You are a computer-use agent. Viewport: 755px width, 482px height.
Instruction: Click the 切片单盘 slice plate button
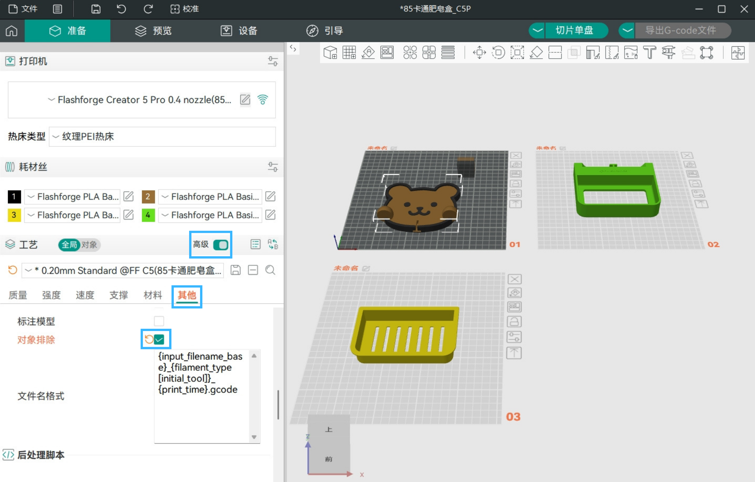pyautogui.click(x=574, y=30)
